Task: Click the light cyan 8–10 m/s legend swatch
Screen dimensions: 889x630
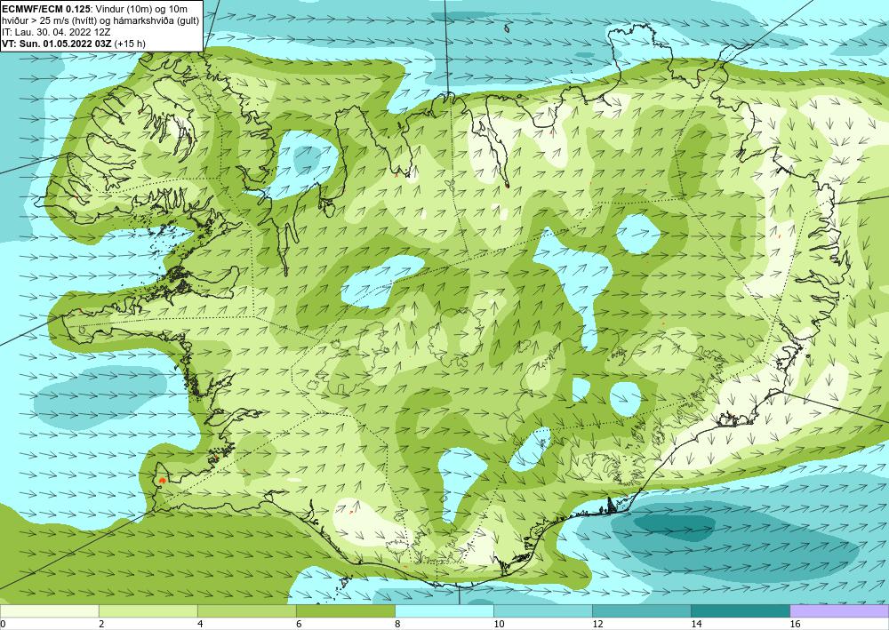Action: click(444, 610)
